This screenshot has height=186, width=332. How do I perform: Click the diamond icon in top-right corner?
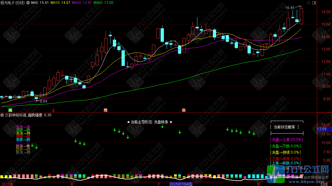tap(308, 3)
